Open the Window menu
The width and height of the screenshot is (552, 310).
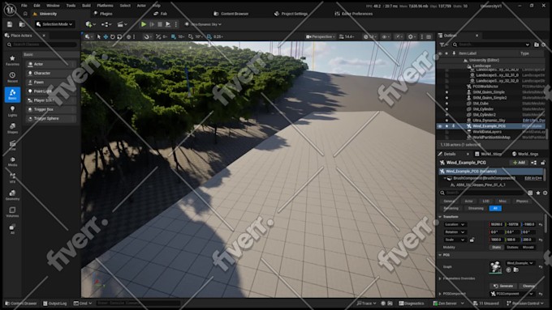coord(53,6)
